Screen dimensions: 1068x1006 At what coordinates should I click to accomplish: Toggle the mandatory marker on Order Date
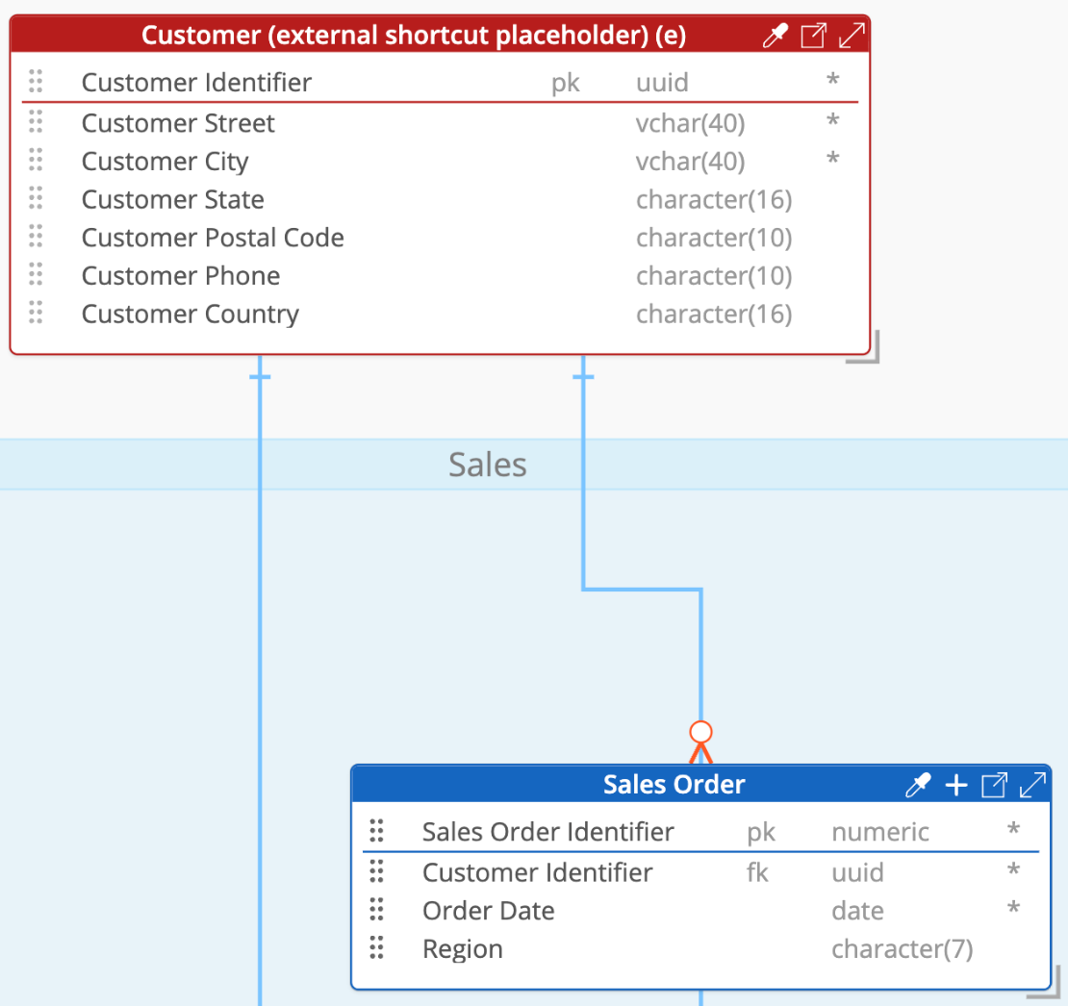1013,910
